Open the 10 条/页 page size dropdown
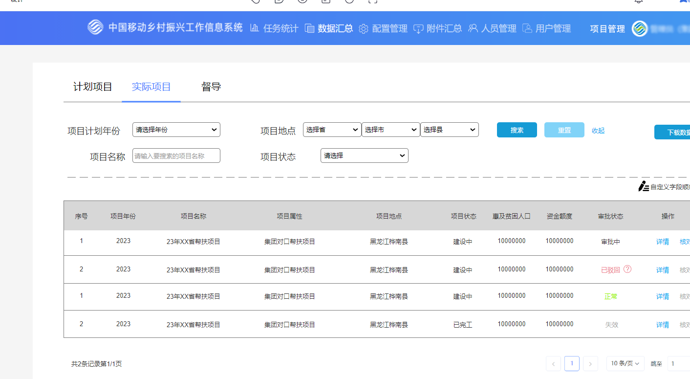The width and height of the screenshot is (690, 379). click(x=625, y=363)
